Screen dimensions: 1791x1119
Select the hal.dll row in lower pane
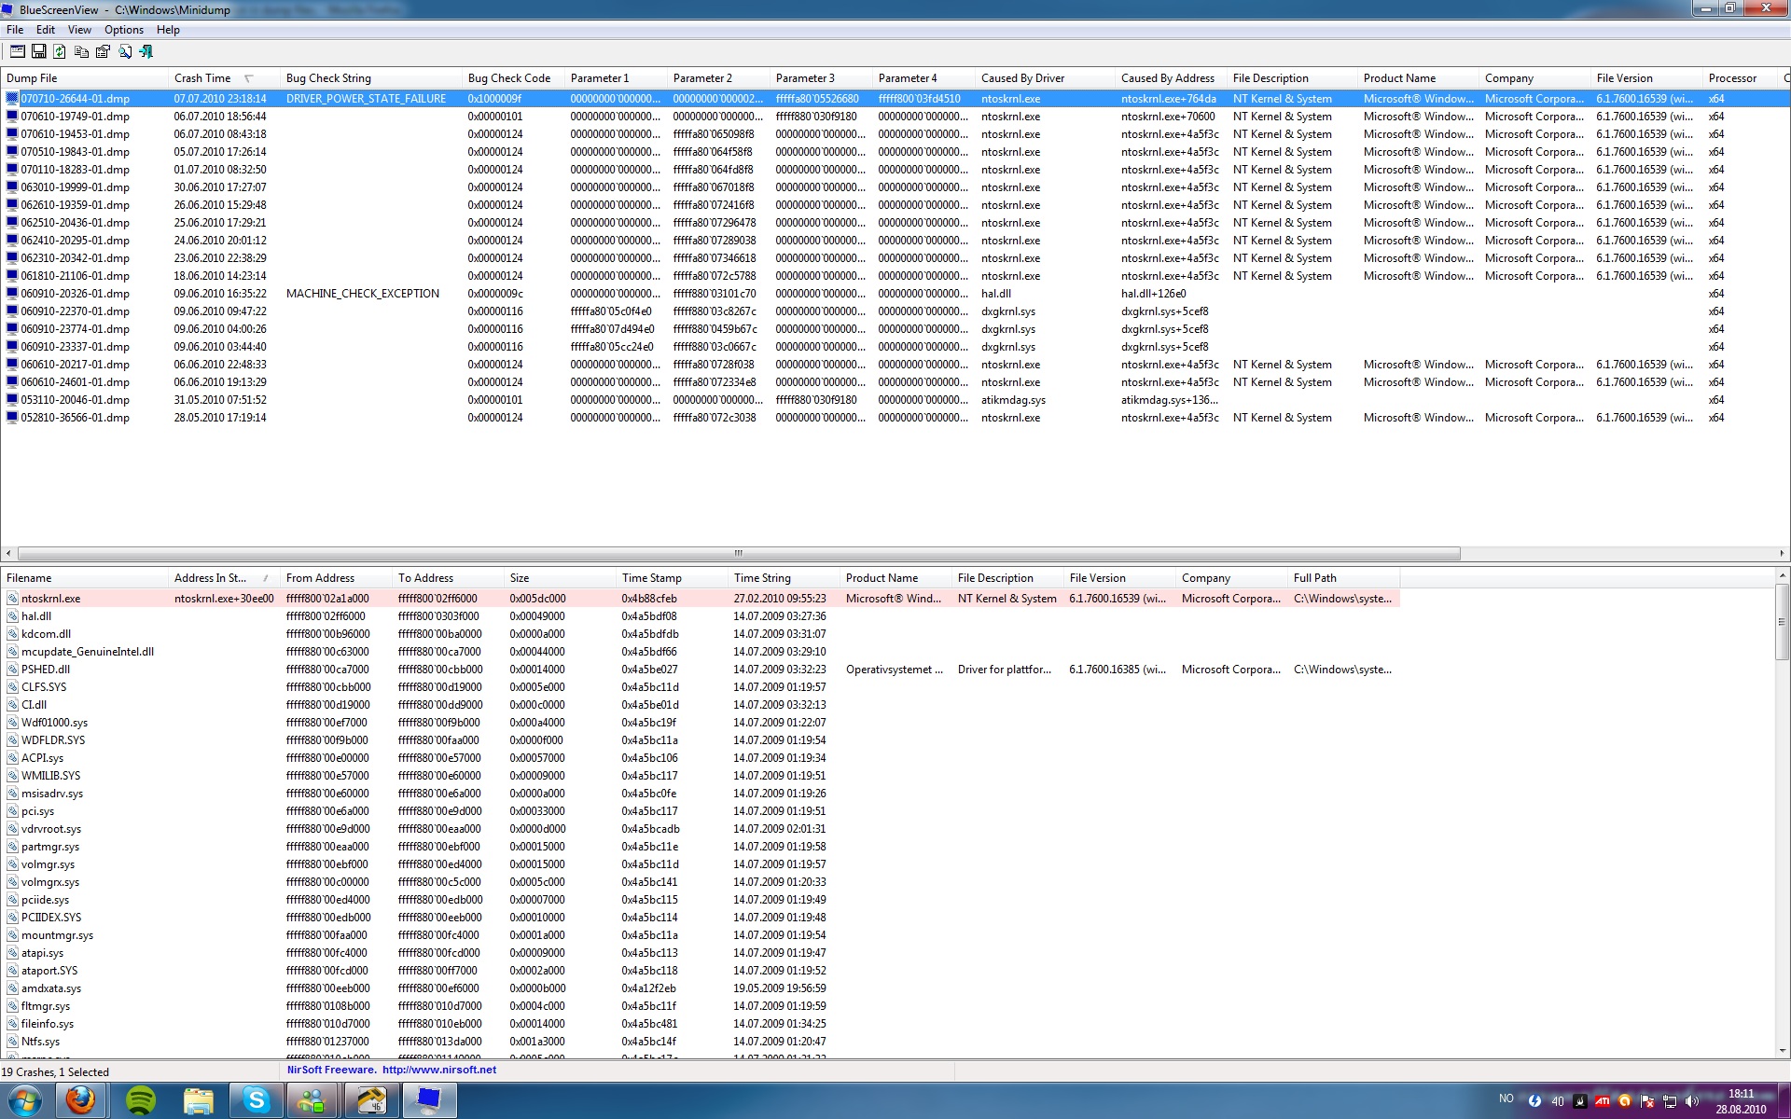tap(700, 616)
